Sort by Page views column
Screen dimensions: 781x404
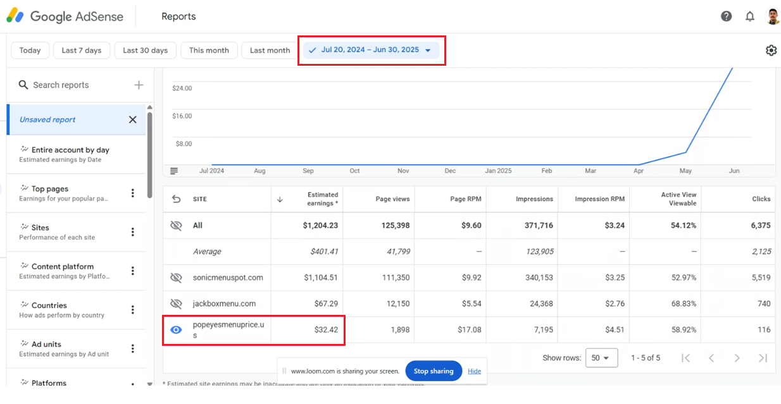(392, 199)
